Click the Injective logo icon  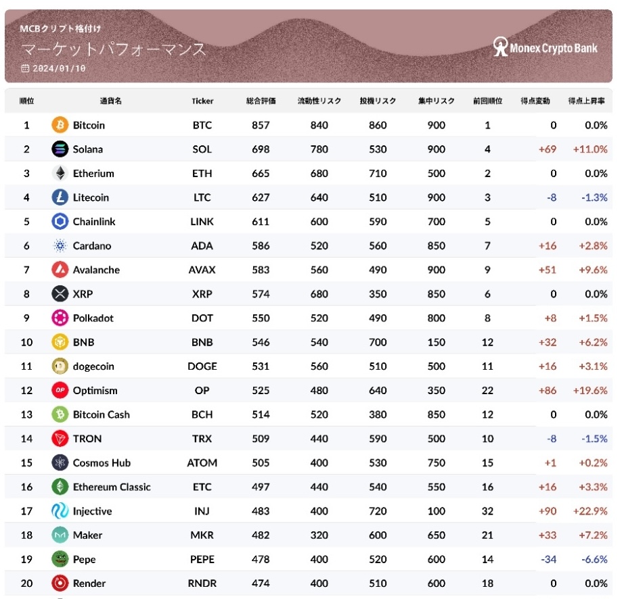tap(60, 511)
